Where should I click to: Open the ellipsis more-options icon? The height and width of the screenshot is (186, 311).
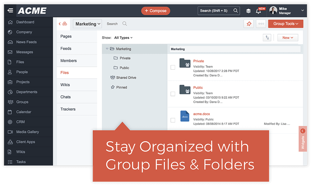click(261, 24)
